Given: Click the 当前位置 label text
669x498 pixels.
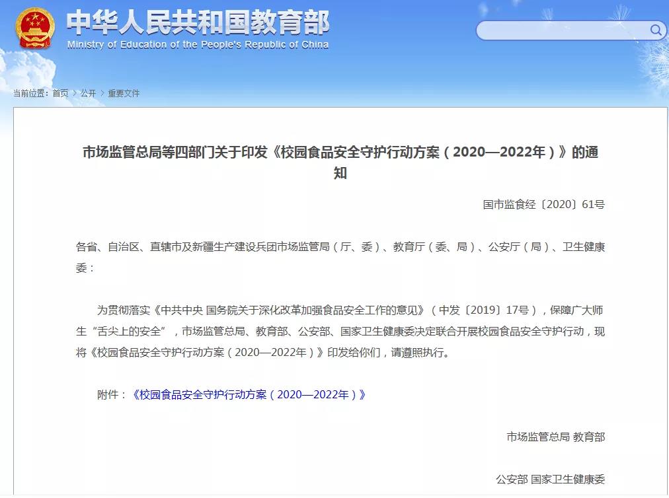Looking at the screenshot, I should pyautogui.click(x=30, y=93).
